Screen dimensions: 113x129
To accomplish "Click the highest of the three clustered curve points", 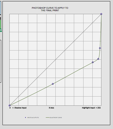I will point(100,48).
